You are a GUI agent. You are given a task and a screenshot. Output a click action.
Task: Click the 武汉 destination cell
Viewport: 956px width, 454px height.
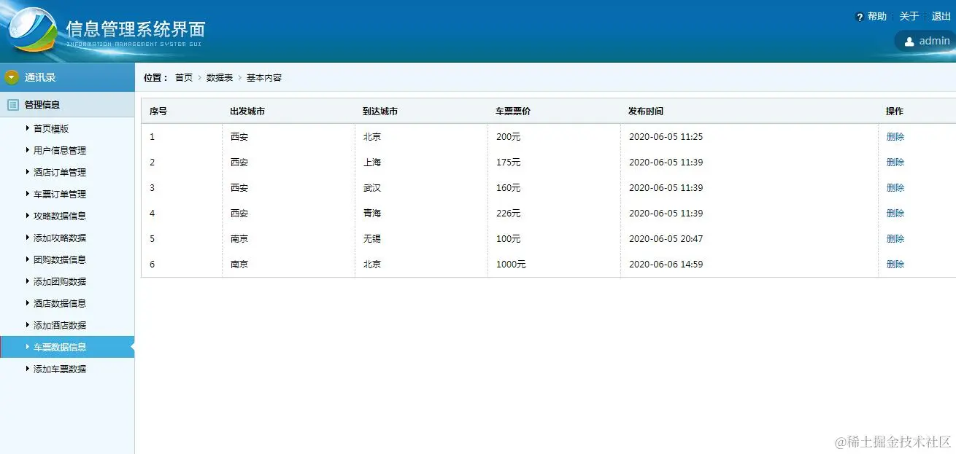pyautogui.click(x=372, y=188)
